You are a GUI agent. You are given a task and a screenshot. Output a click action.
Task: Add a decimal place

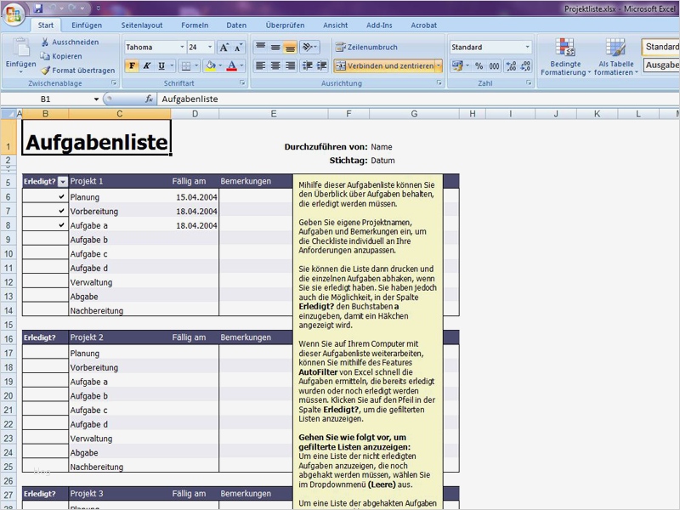512,66
